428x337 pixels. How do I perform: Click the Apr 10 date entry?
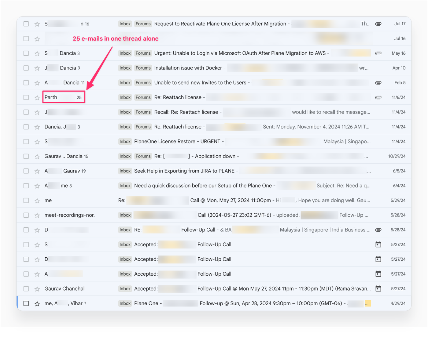(x=399, y=68)
